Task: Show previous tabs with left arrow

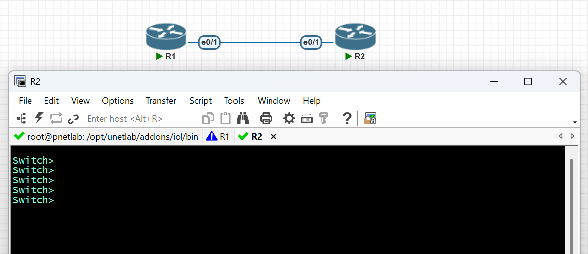Action: [x=560, y=136]
